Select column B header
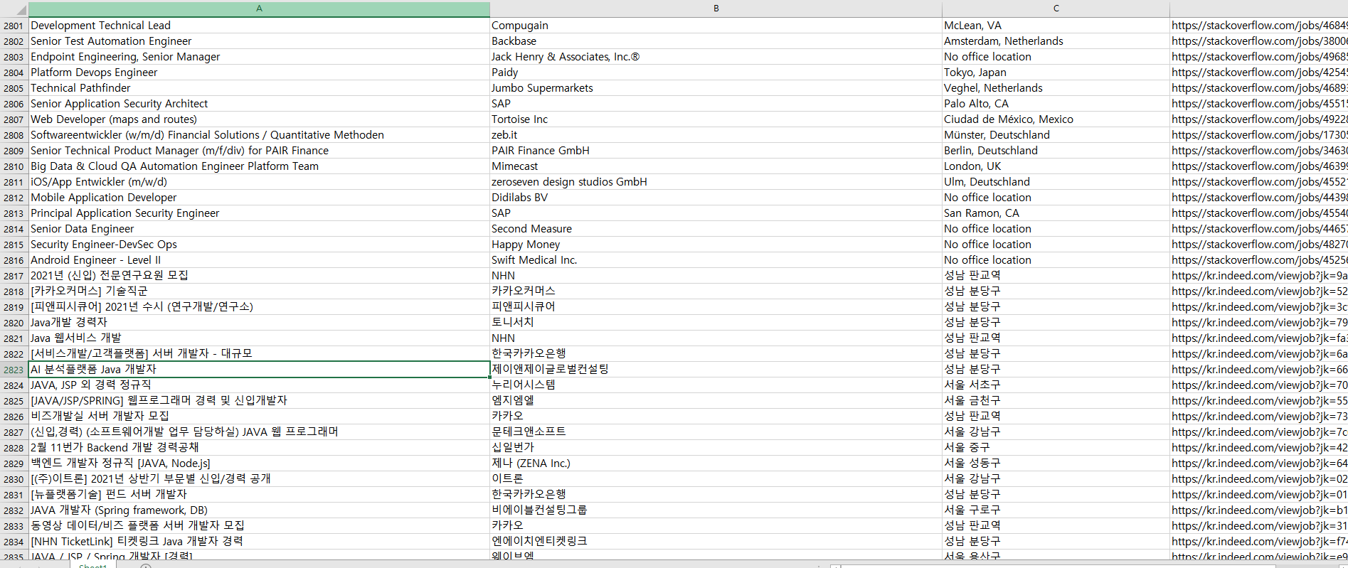Image resolution: width=1348 pixels, height=568 pixels. point(716,9)
